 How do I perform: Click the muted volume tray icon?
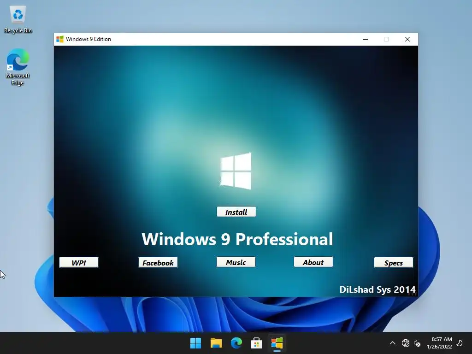(417, 343)
